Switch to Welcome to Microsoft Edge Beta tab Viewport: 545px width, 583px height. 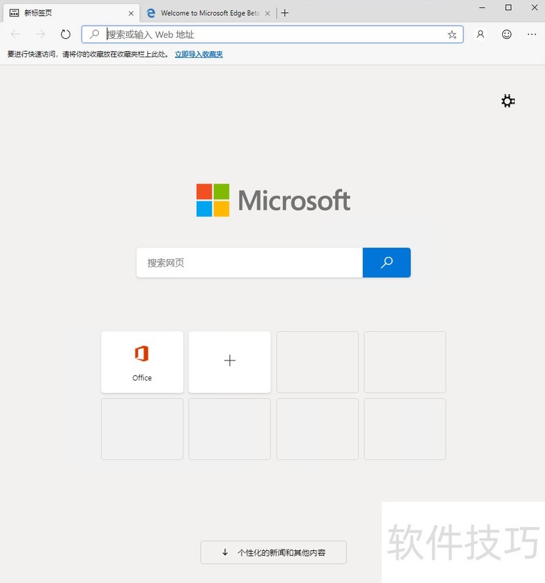tap(208, 13)
